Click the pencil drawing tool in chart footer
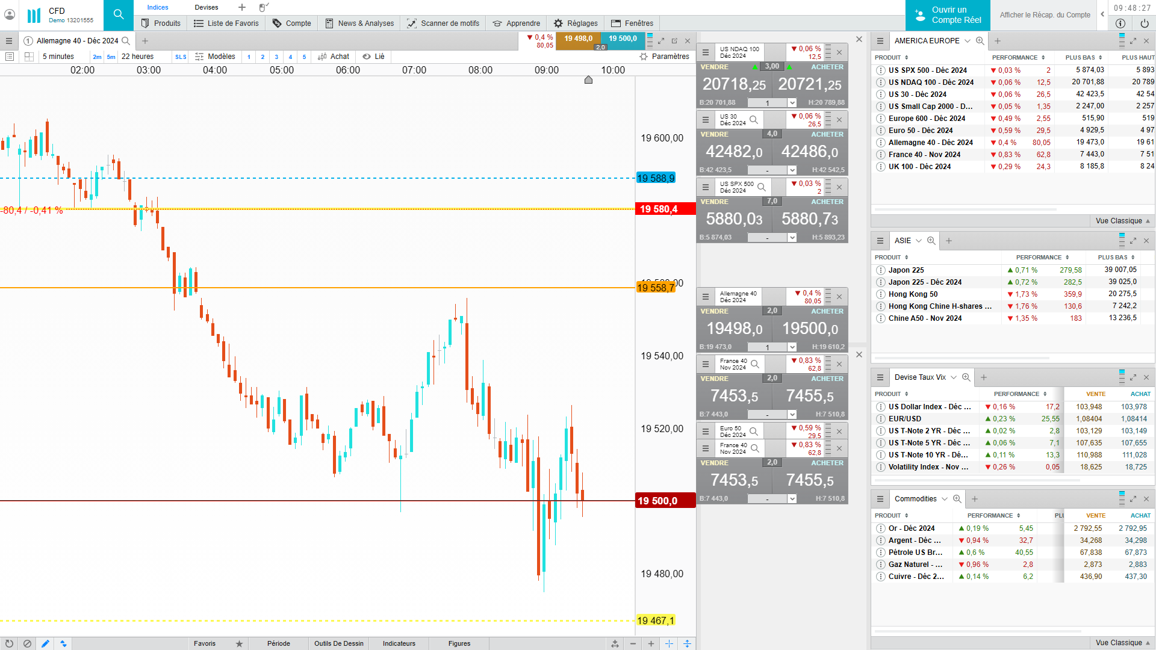Screen dimensions: 1156x650 [45, 643]
